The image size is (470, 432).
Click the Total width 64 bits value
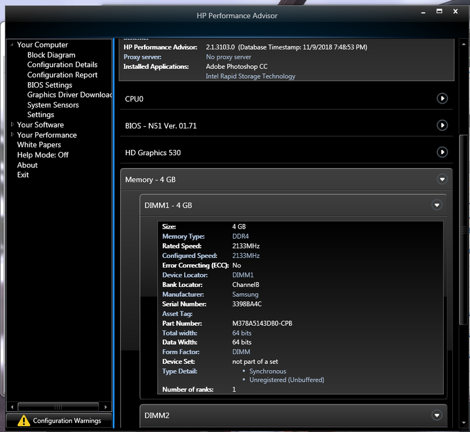click(x=242, y=333)
